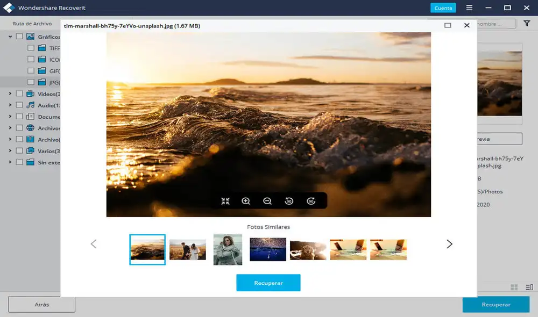Click the zoom out magnifier icon
This screenshot has width=538, height=317.
(267, 201)
